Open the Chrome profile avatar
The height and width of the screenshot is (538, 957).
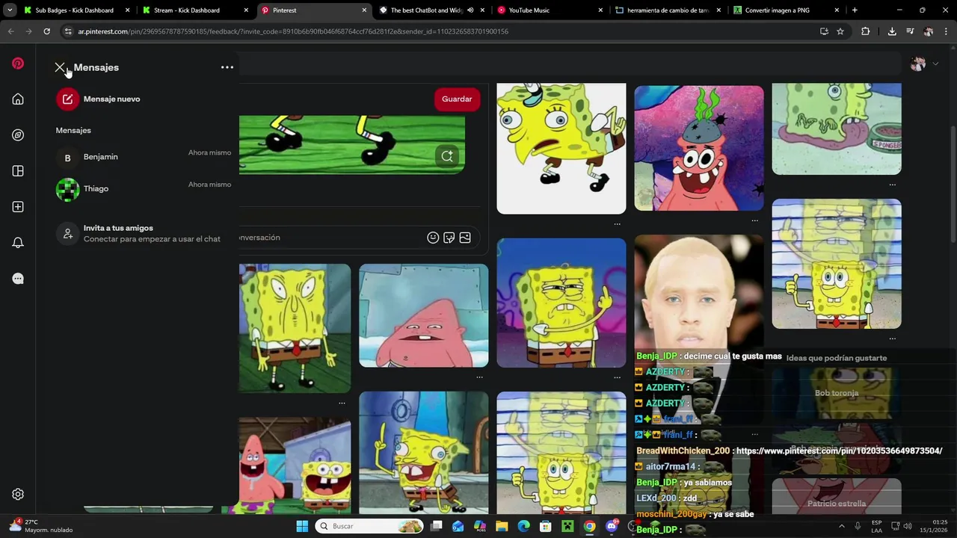coord(928,31)
